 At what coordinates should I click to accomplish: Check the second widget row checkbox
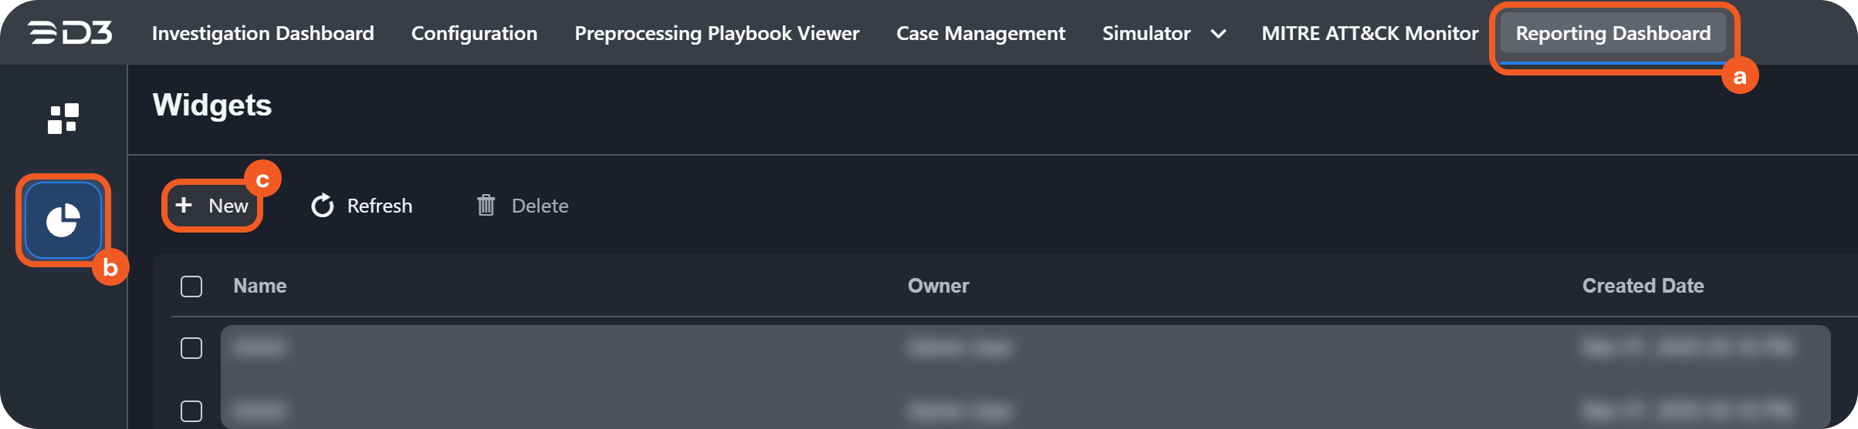(x=191, y=411)
